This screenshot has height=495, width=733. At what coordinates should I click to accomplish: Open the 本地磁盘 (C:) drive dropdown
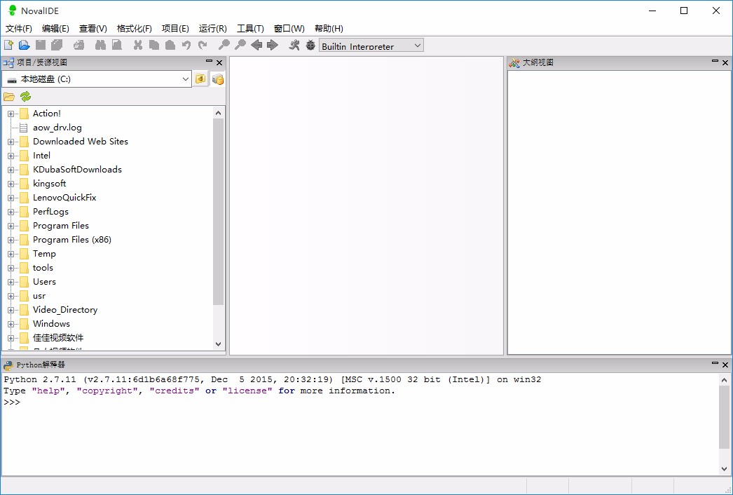186,79
